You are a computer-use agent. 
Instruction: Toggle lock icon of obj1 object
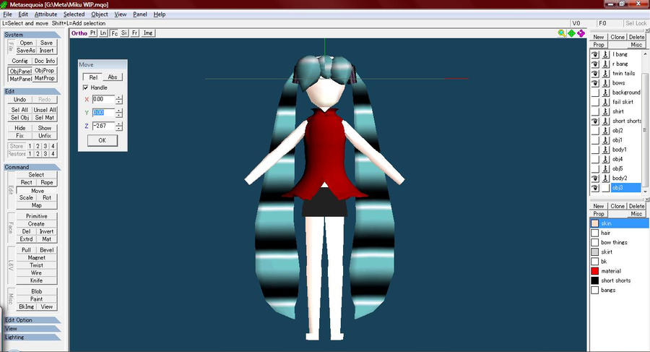(606, 140)
